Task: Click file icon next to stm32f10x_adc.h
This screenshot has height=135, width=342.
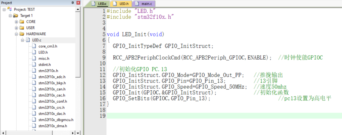Action: [34, 77]
